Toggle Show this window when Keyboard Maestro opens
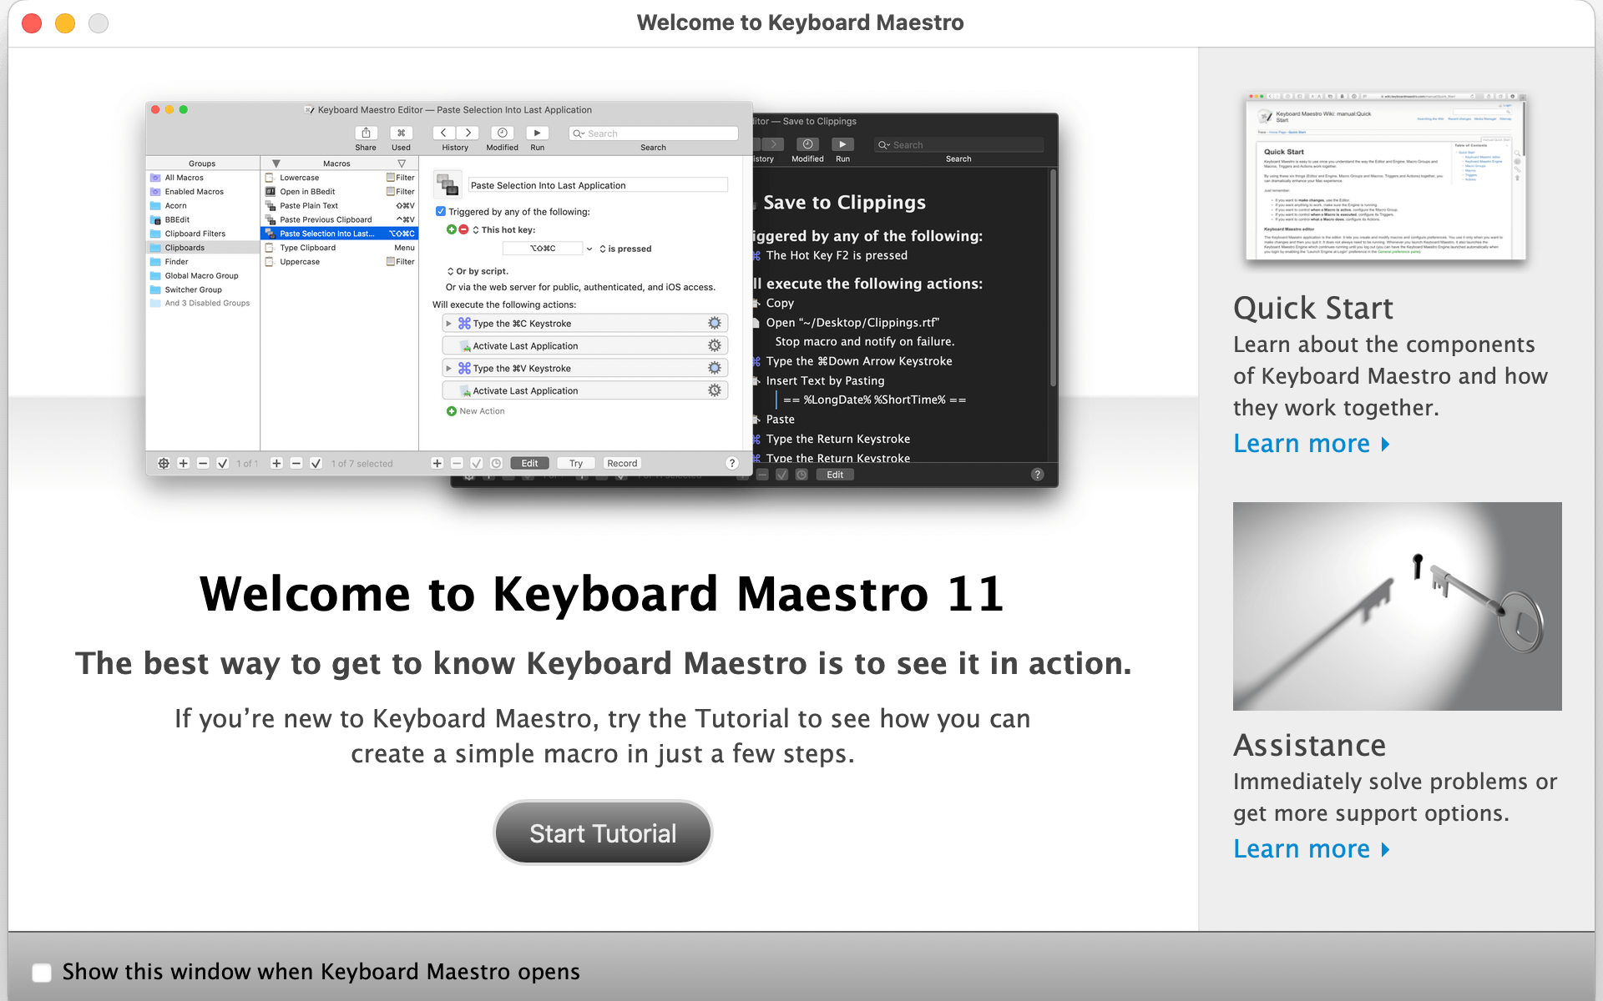 (x=41, y=972)
